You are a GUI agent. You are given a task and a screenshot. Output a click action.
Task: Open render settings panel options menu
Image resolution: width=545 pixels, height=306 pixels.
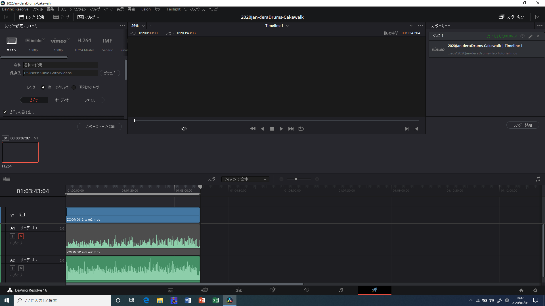pyautogui.click(x=122, y=25)
